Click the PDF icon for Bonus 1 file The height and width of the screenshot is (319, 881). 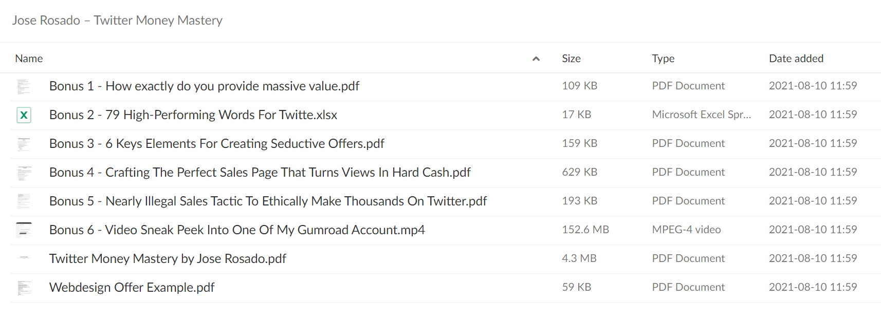[24, 86]
